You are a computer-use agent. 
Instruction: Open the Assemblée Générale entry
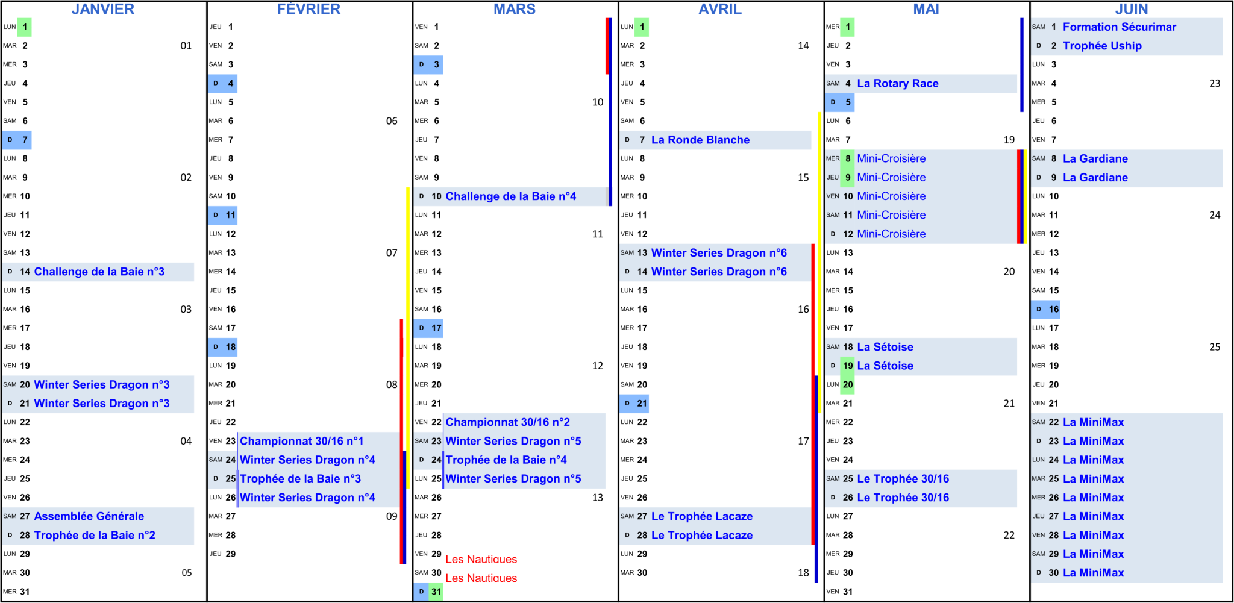point(89,516)
